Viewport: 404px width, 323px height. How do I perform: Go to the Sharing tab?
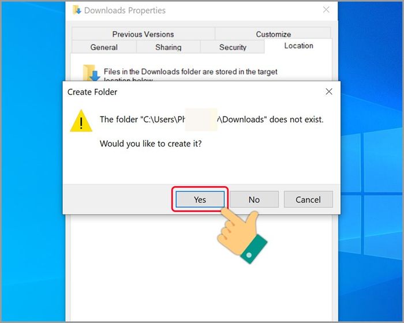(x=169, y=47)
